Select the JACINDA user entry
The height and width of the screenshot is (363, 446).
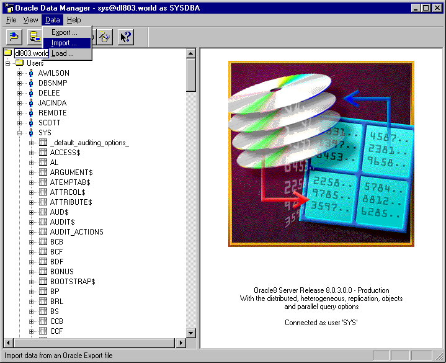(x=52, y=103)
